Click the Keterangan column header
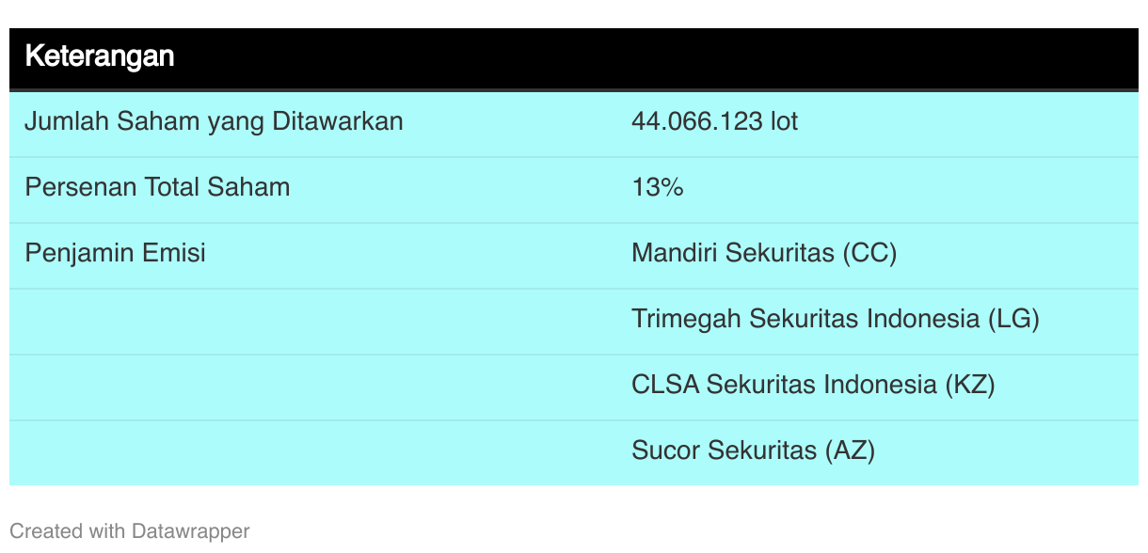 99,56
